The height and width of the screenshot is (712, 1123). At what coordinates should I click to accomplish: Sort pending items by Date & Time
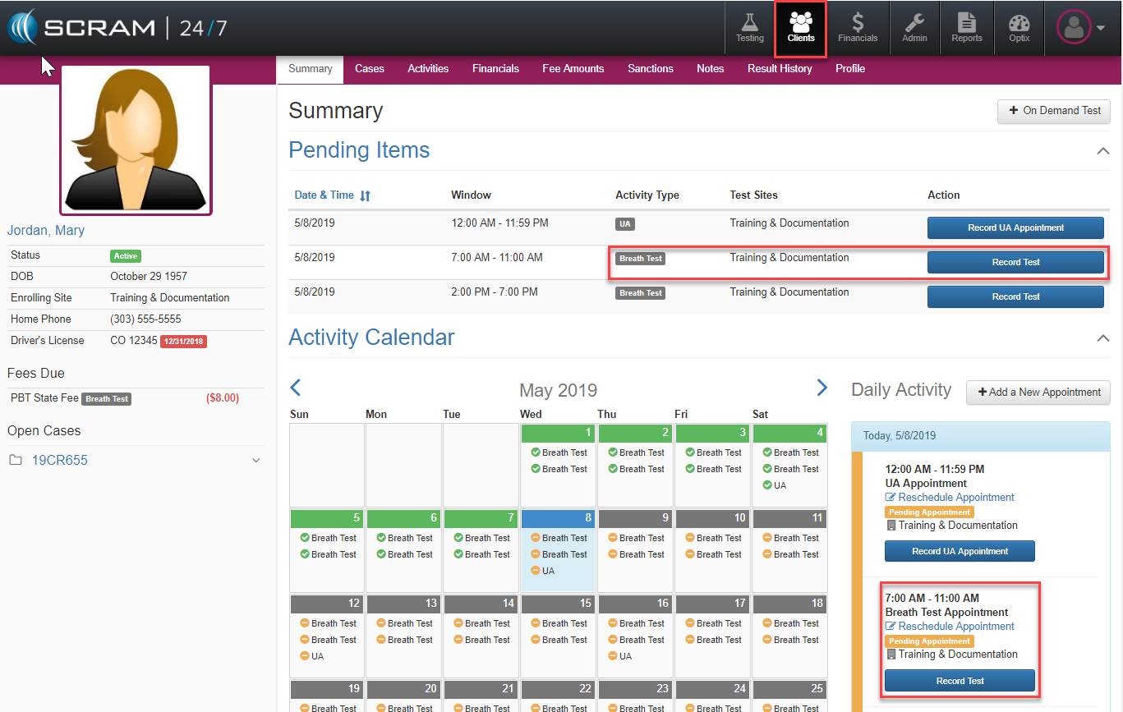click(333, 195)
